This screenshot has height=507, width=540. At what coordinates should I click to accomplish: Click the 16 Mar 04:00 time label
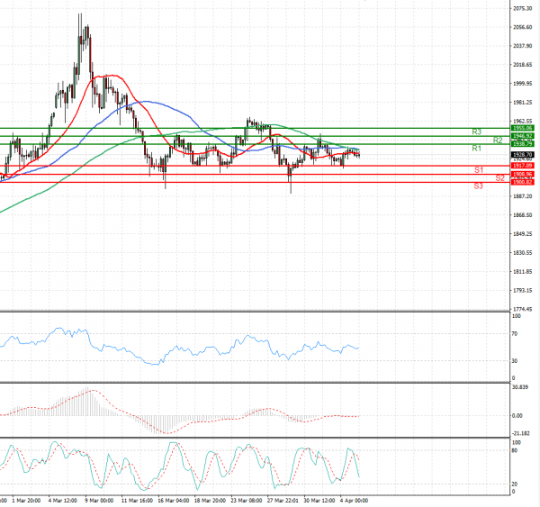(x=173, y=501)
